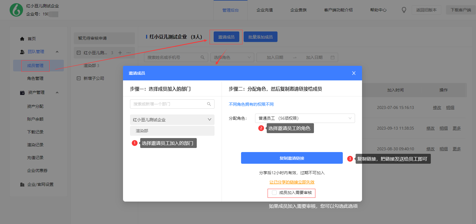This screenshot has width=476, height=224.
Task: Click 不同角色拥有的权限不同 link
Action: click(x=251, y=104)
